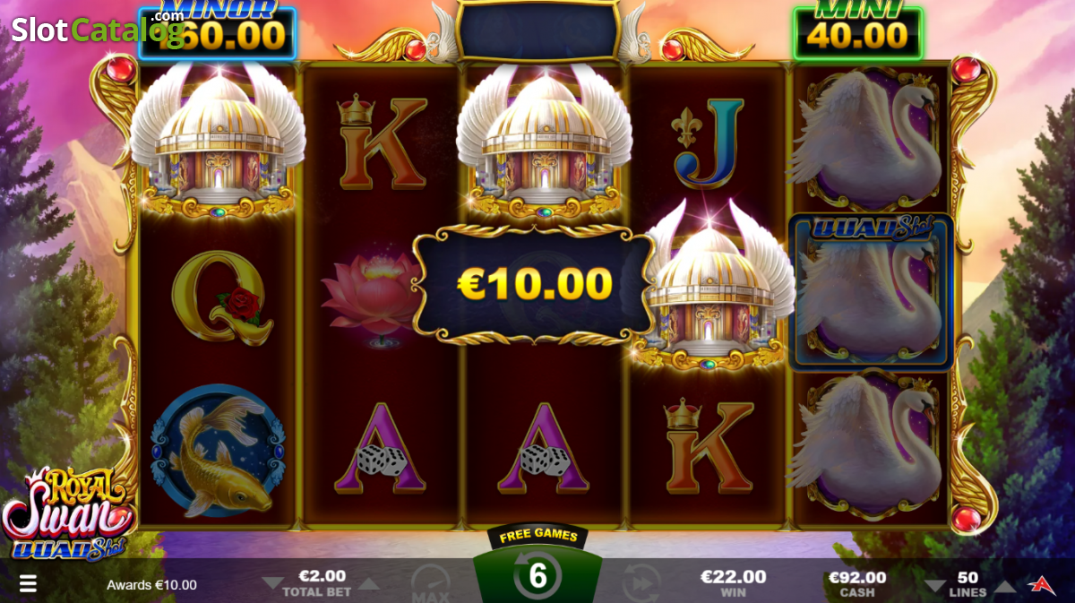Open the SlotCatalog logo link

(99, 30)
